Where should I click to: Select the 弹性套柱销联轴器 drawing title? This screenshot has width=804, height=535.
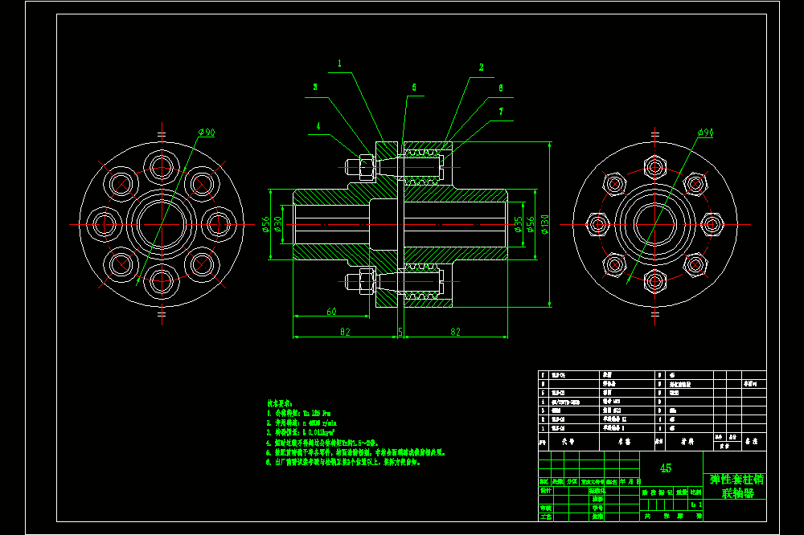737,486
